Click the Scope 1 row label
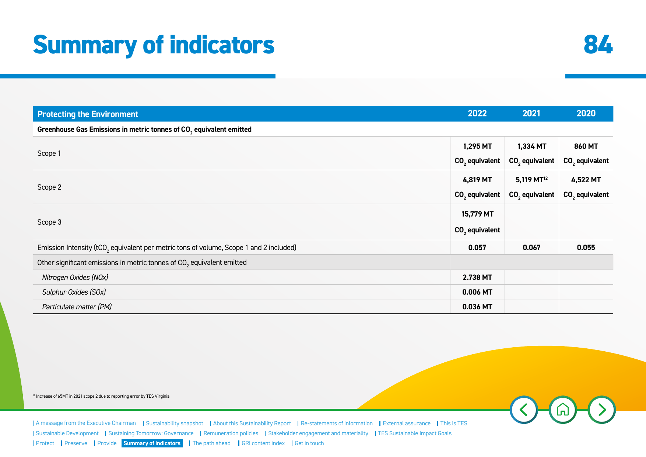This screenshot has width=646, height=457. 49,153
